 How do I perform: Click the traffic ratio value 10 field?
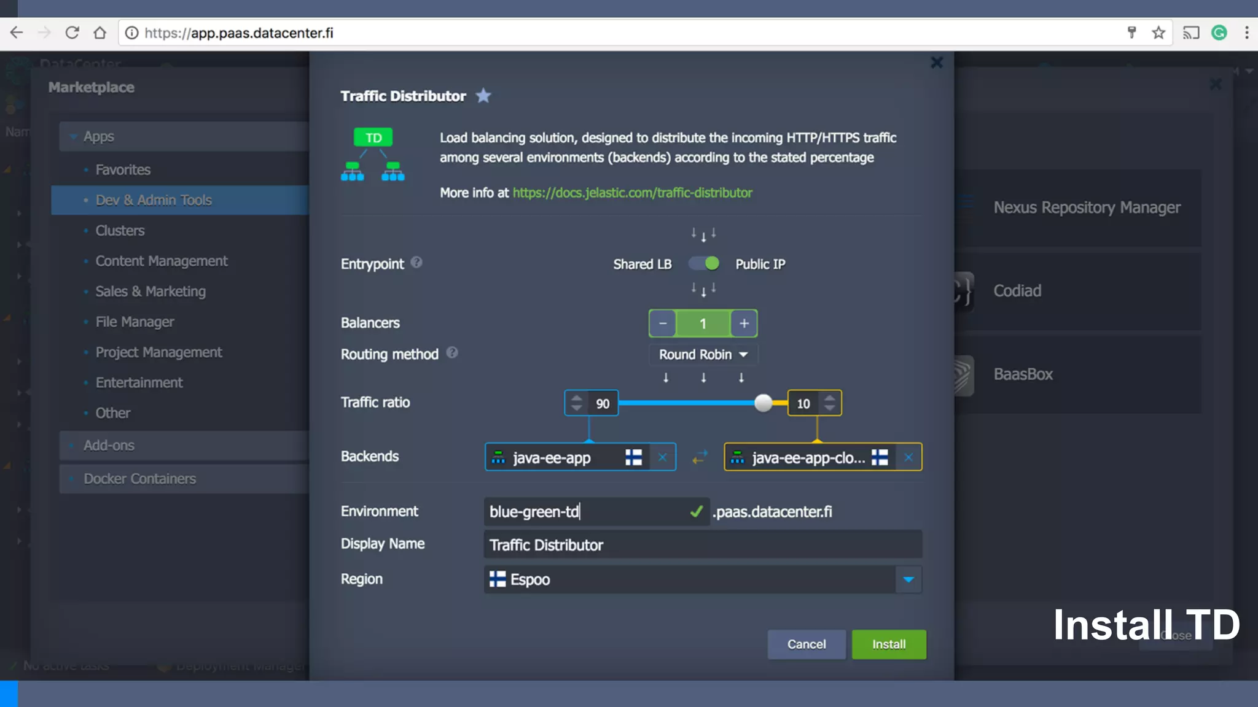803,404
